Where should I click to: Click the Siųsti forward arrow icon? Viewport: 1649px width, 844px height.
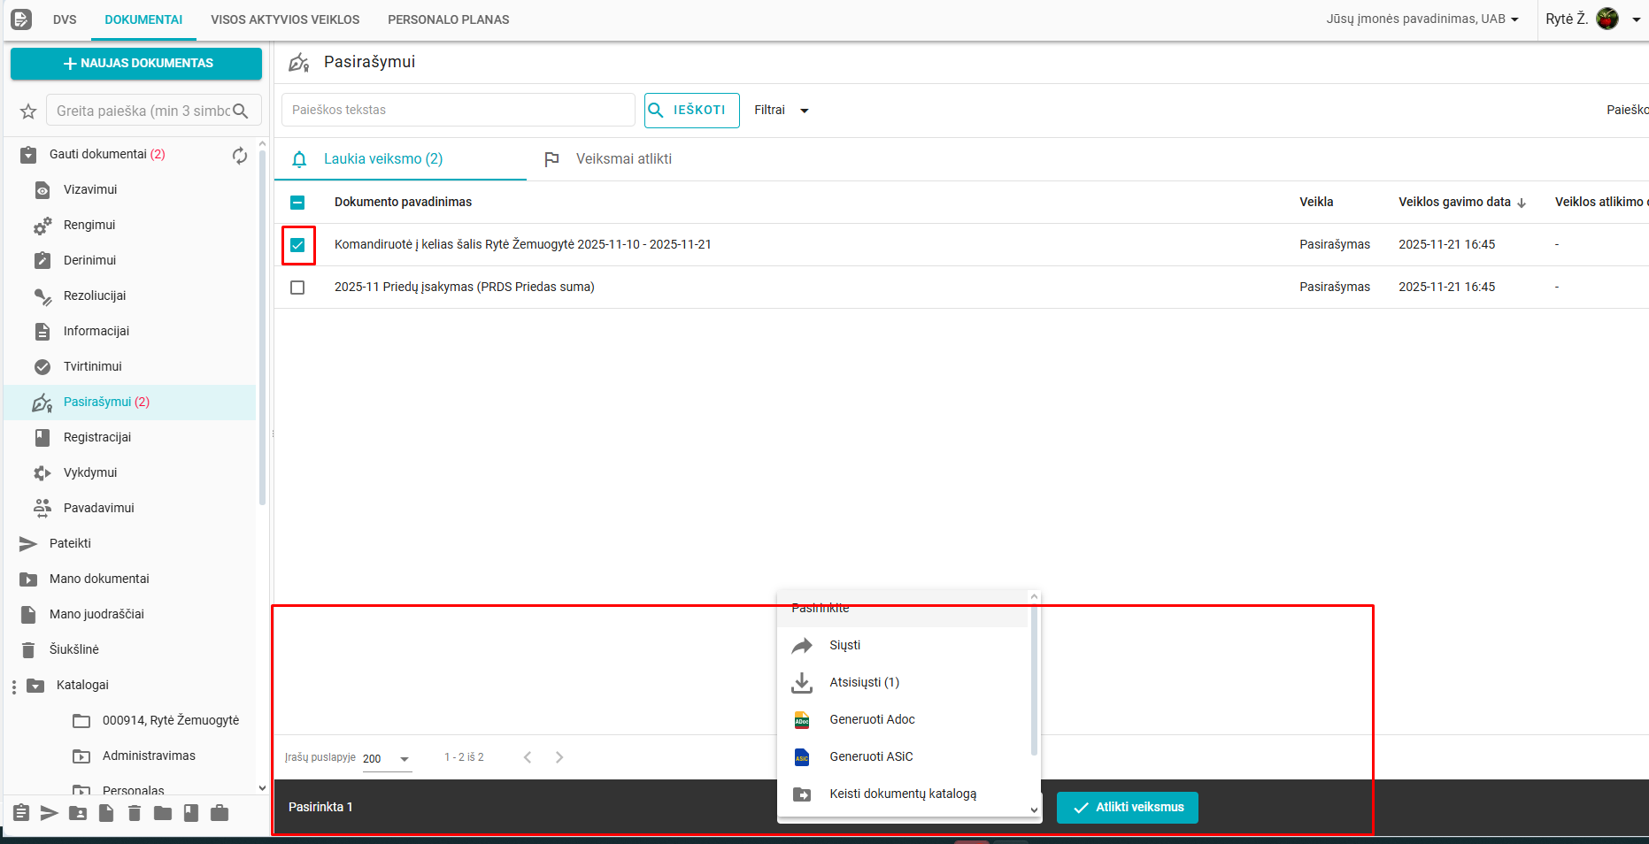pos(802,646)
